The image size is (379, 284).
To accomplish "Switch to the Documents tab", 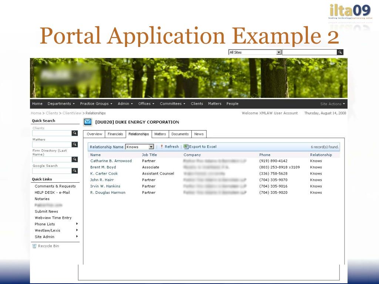I will click(x=180, y=134).
